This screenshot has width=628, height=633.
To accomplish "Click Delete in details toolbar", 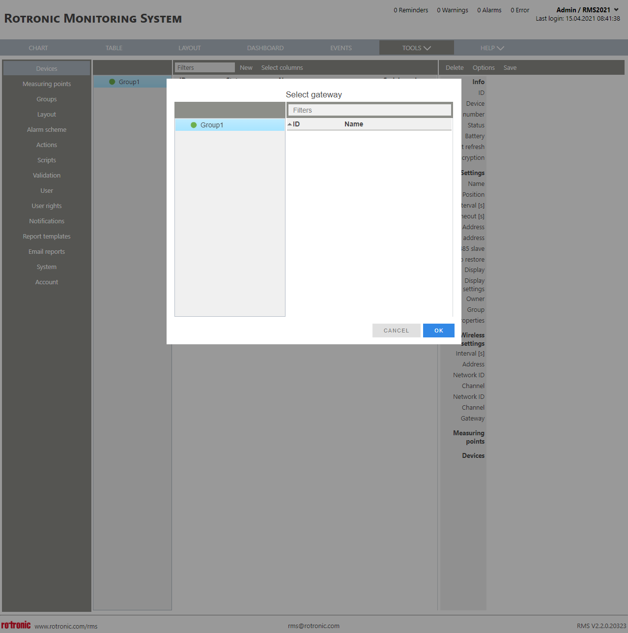I will 455,67.
